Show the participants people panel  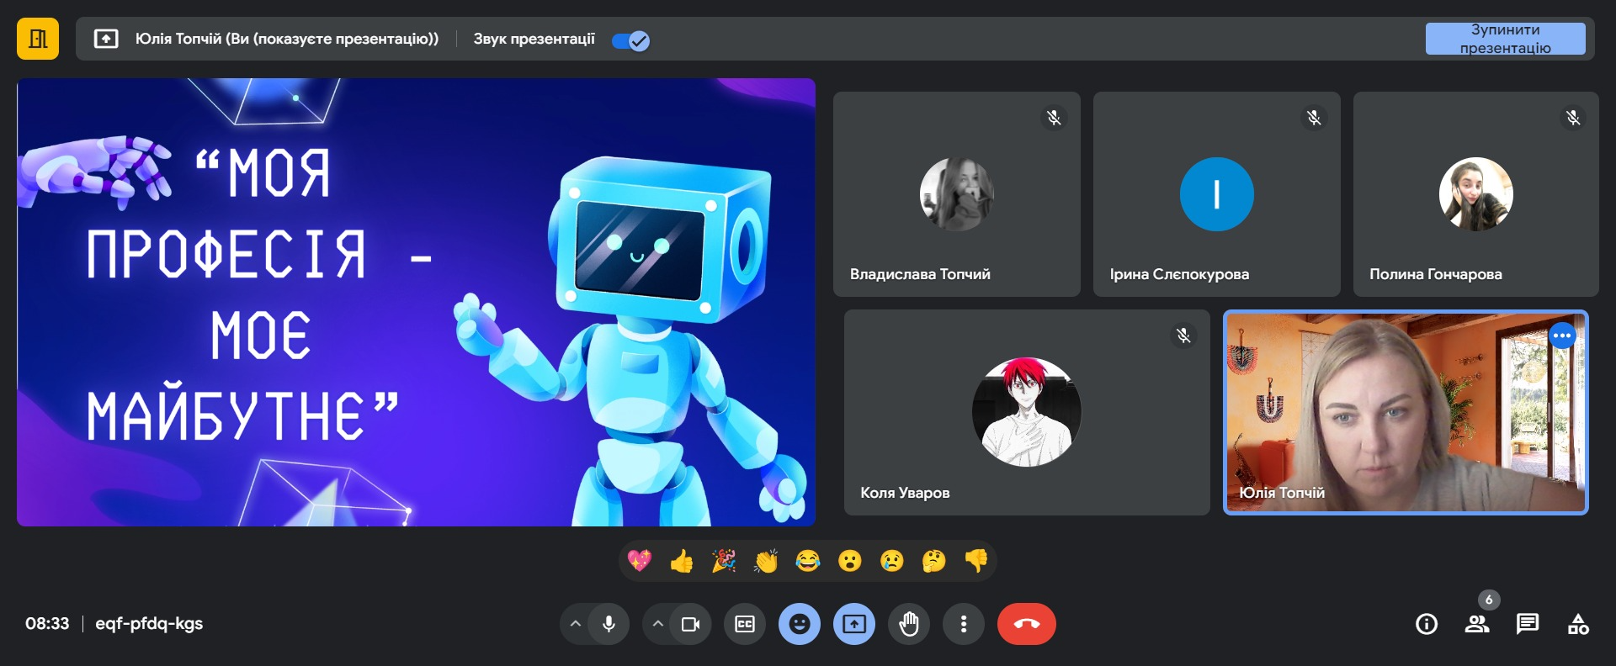click(1477, 624)
